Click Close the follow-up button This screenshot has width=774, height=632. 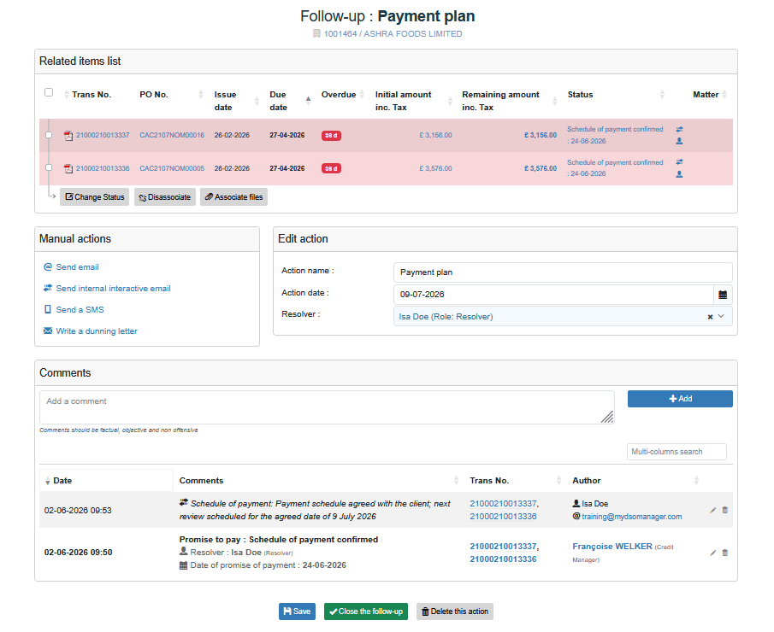click(366, 612)
